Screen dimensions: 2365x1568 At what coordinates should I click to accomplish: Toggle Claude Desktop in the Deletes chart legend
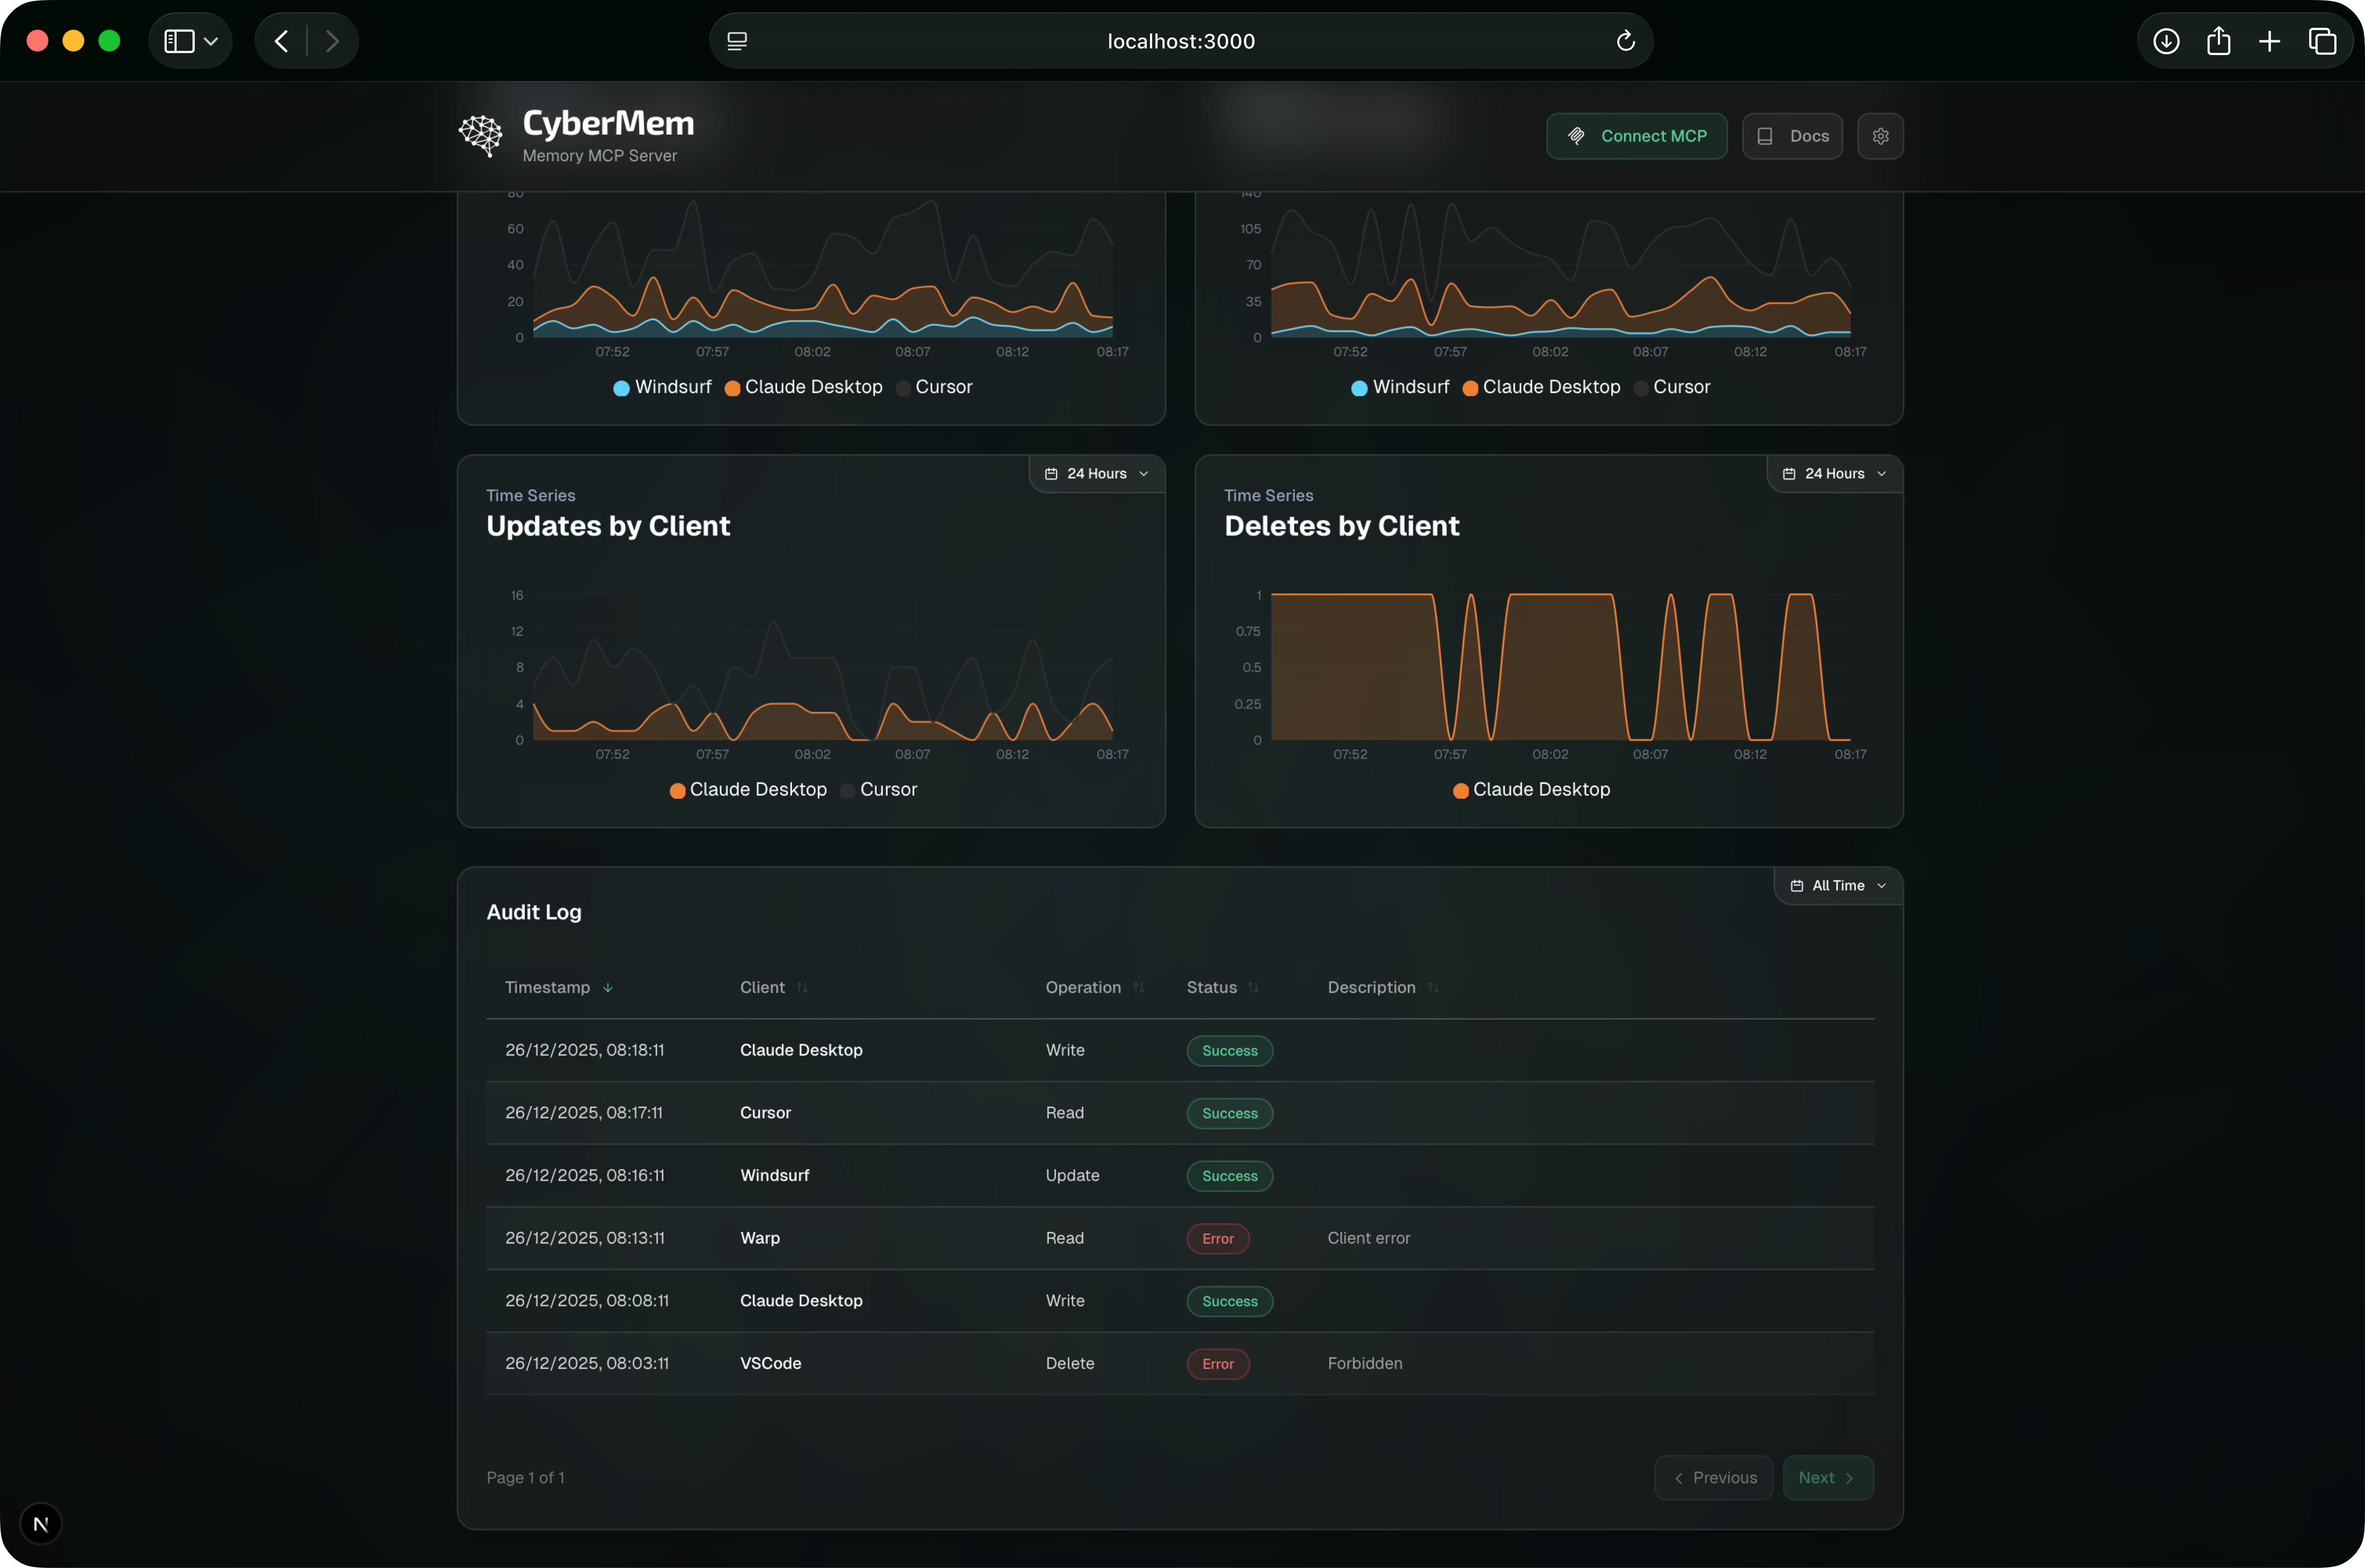tap(1530, 789)
